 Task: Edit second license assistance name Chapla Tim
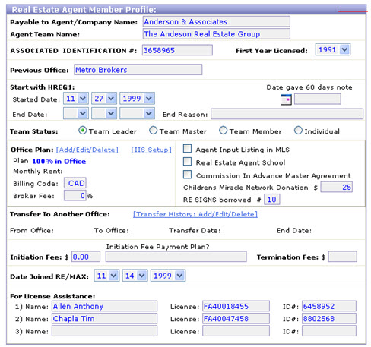click(105, 319)
